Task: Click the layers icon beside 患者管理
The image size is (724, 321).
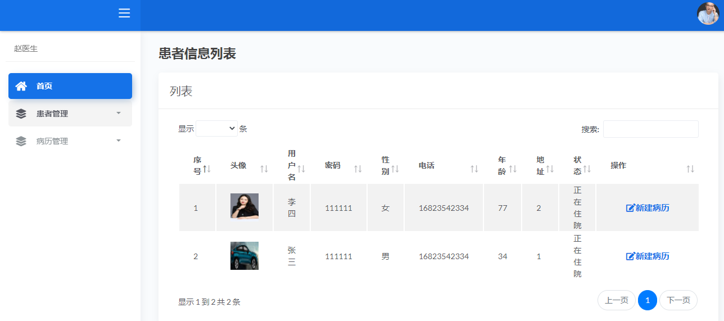Action: click(x=21, y=114)
